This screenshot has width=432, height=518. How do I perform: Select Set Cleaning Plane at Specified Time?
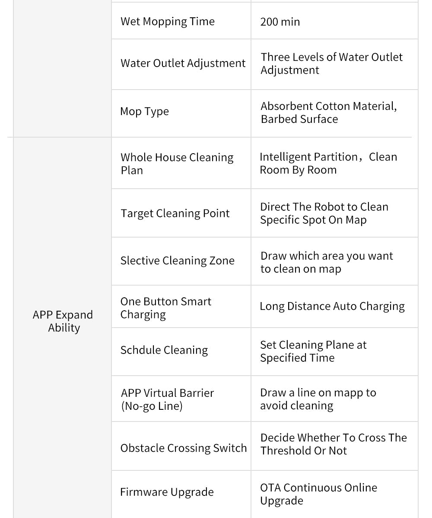313,351
